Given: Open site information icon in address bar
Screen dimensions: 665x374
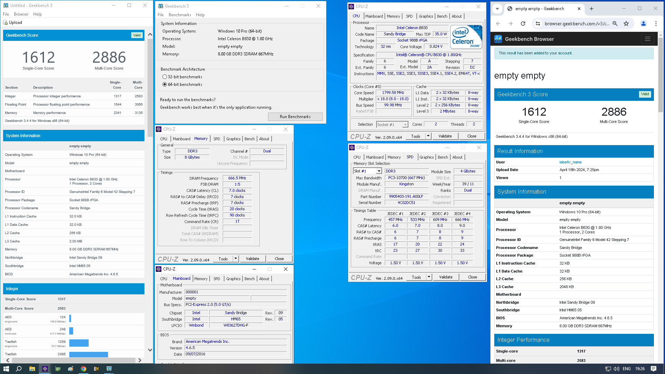Looking at the screenshot, I should pos(538,24).
